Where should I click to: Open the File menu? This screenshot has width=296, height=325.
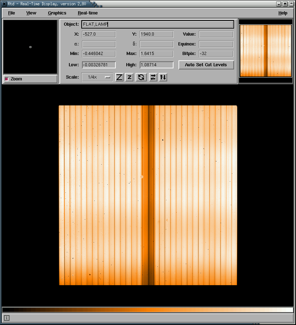pos(12,13)
